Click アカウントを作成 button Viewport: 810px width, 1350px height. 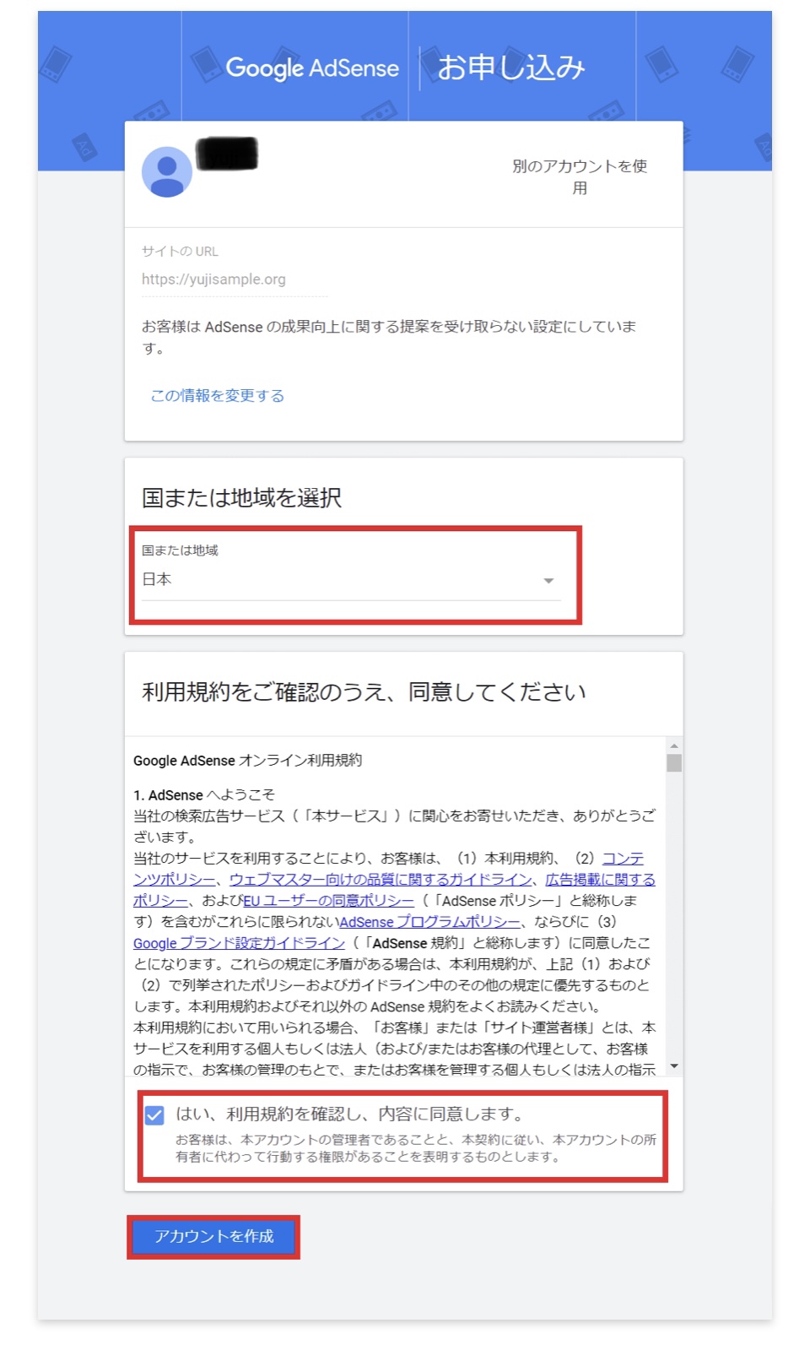pyautogui.click(x=213, y=1237)
